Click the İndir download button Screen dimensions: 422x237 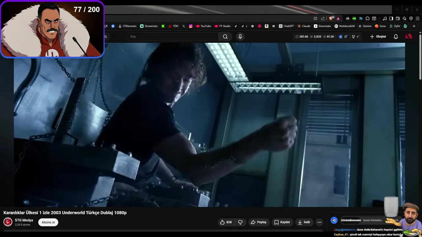point(304,222)
